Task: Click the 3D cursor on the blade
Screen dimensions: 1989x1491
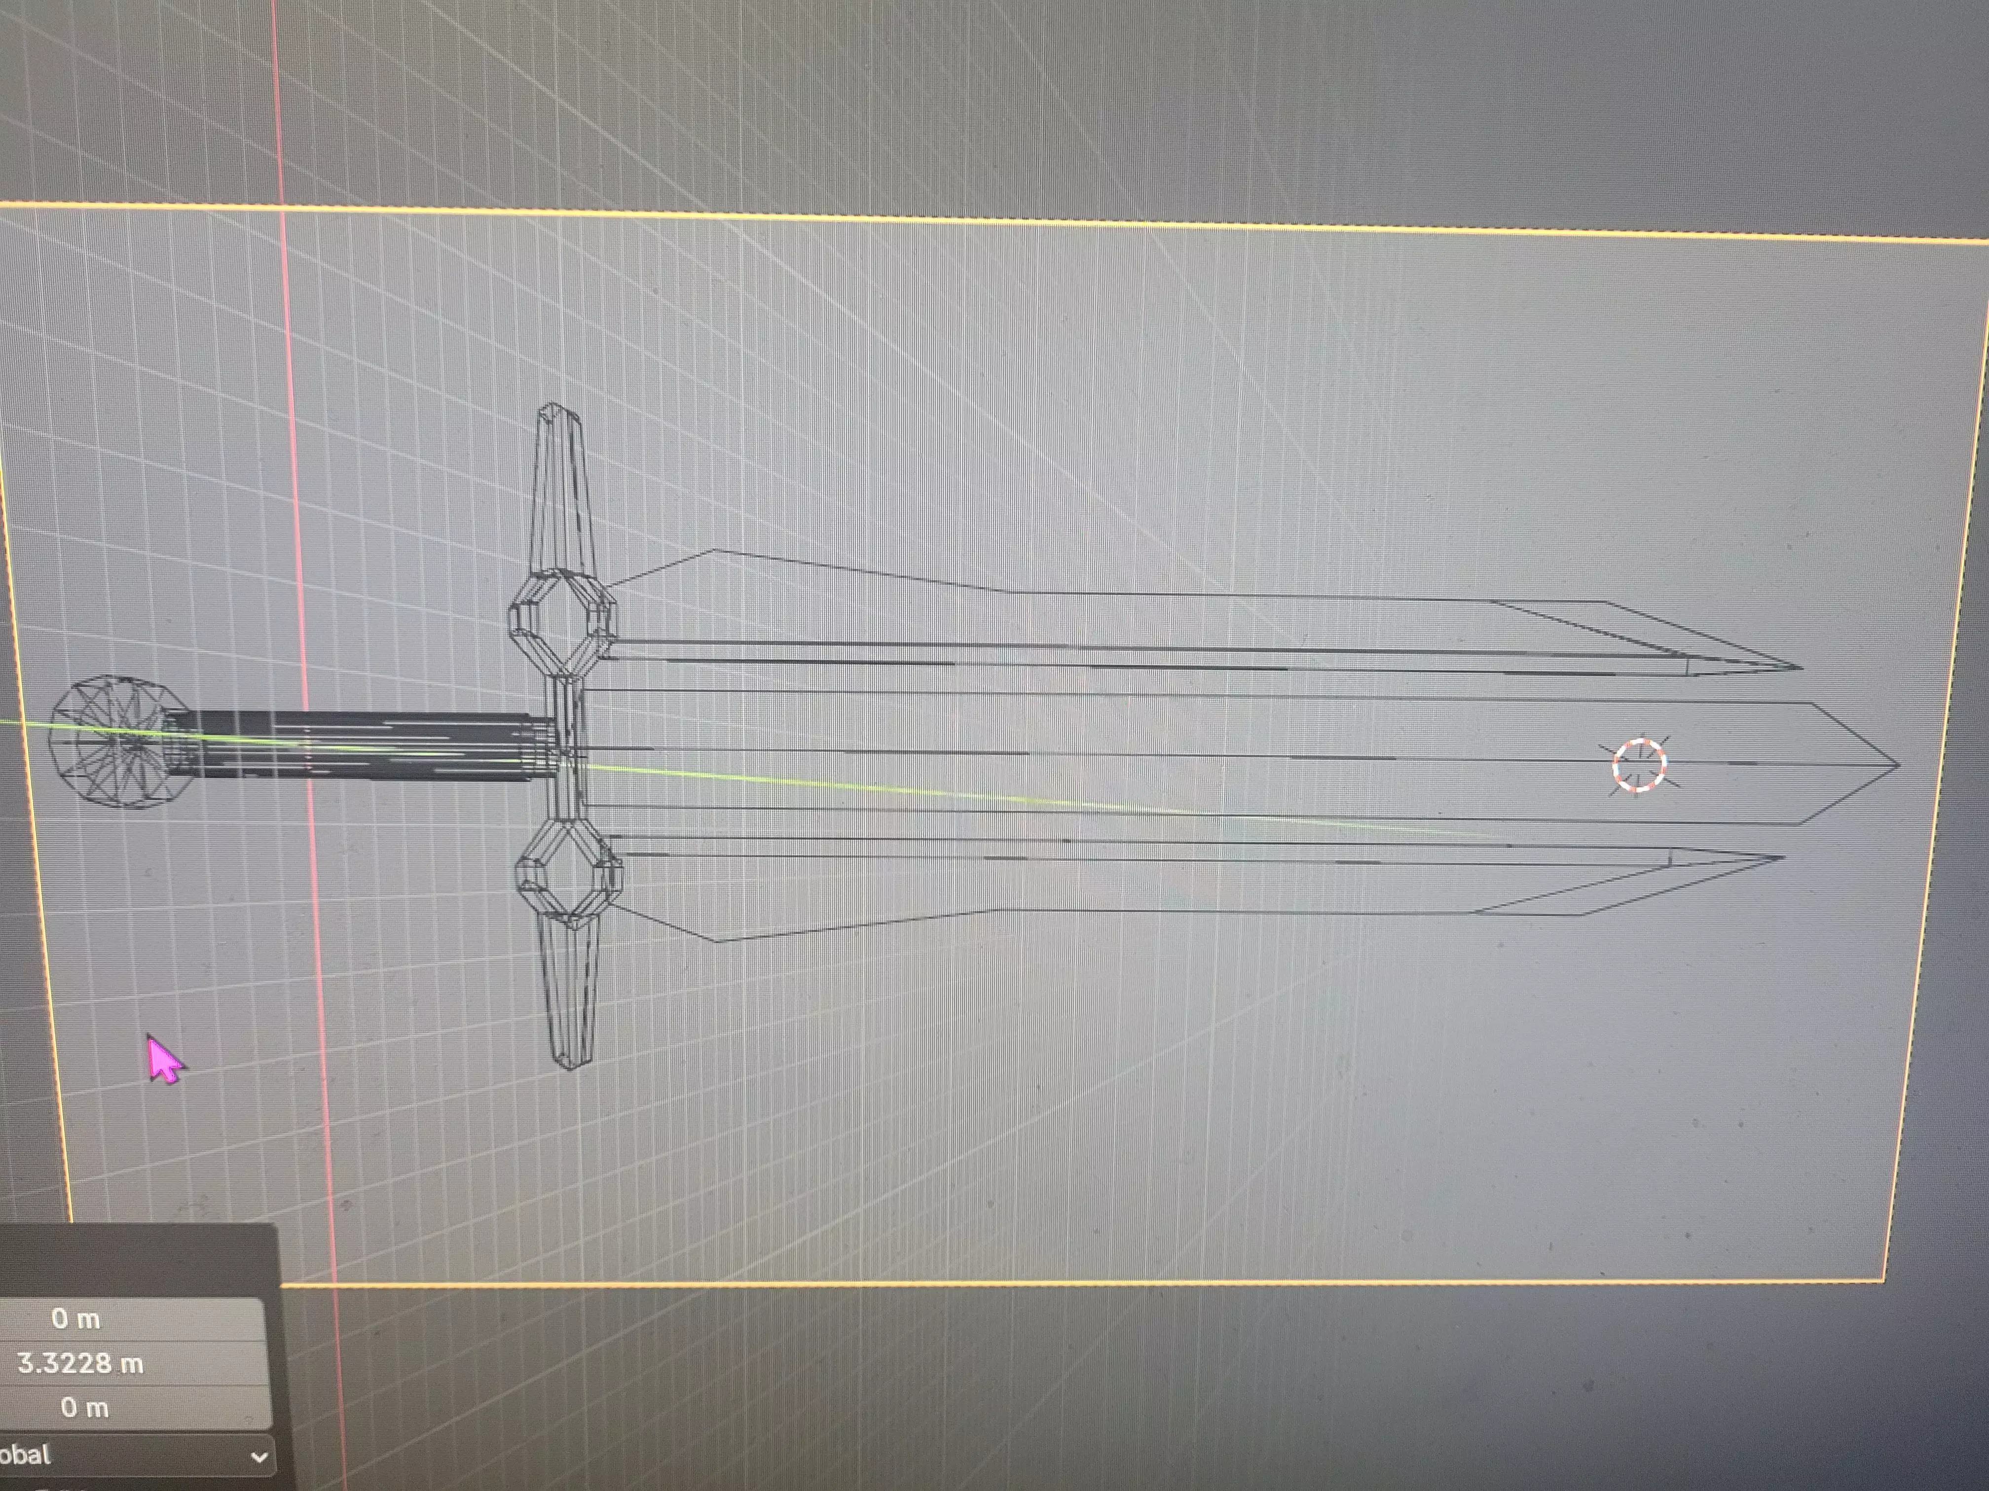Action: click(x=1638, y=765)
